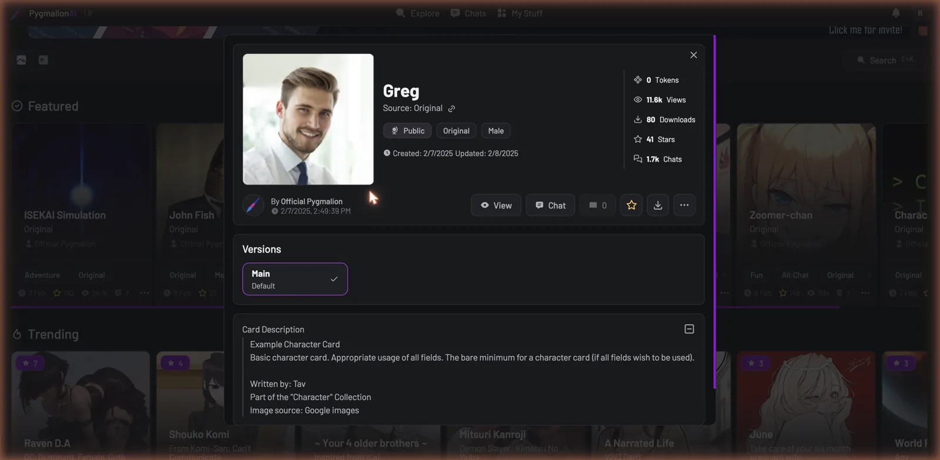Collapse the Card Description section
The height and width of the screenshot is (460, 940).
[x=689, y=329]
